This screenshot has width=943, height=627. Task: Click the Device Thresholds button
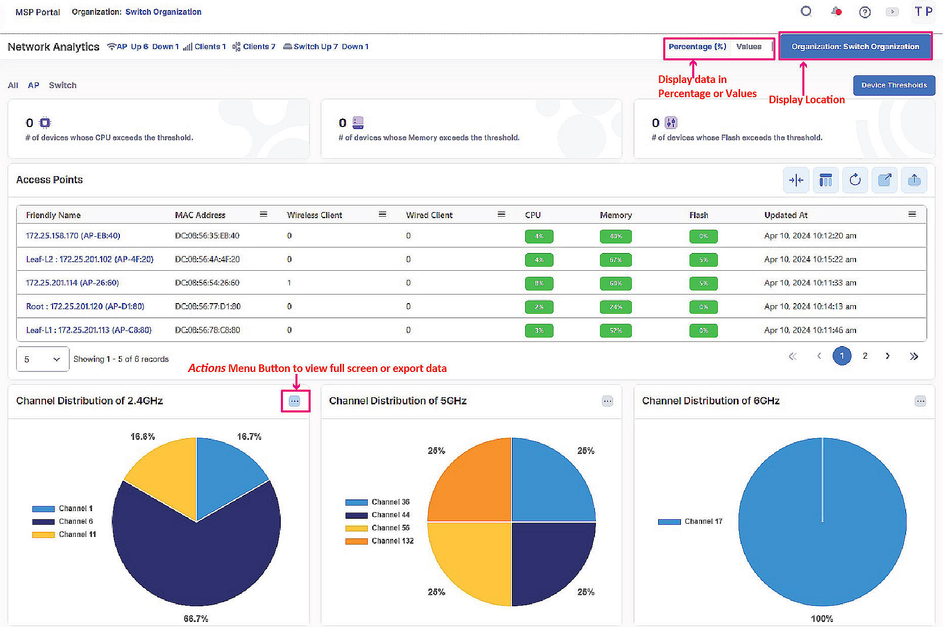click(x=894, y=85)
